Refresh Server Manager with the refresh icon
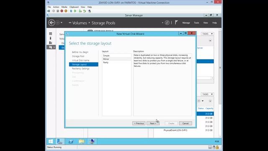The width and height of the screenshot is (268, 151). (x=167, y=23)
